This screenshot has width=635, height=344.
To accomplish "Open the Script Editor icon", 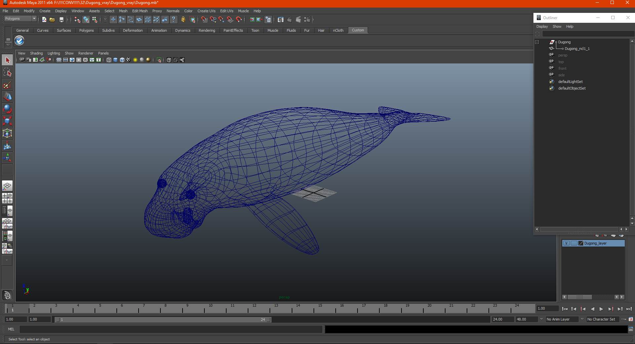I will pyautogui.click(x=631, y=329).
